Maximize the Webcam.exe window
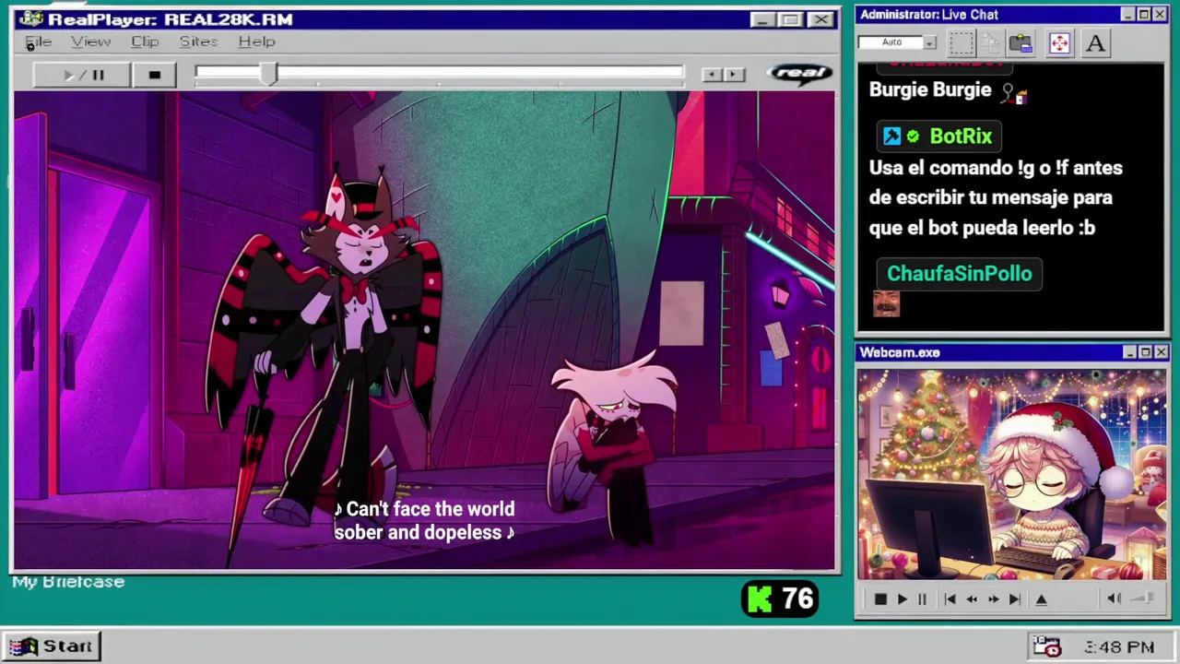 tap(1145, 352)
